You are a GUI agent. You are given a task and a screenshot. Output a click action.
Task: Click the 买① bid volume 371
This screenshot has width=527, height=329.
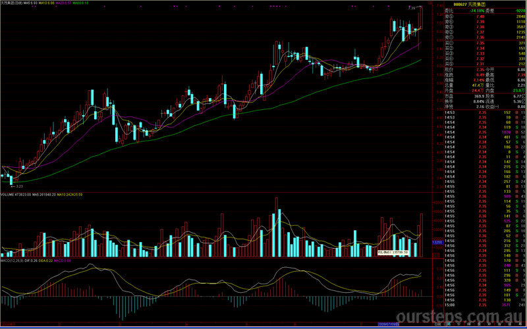[x=522, y=43]
